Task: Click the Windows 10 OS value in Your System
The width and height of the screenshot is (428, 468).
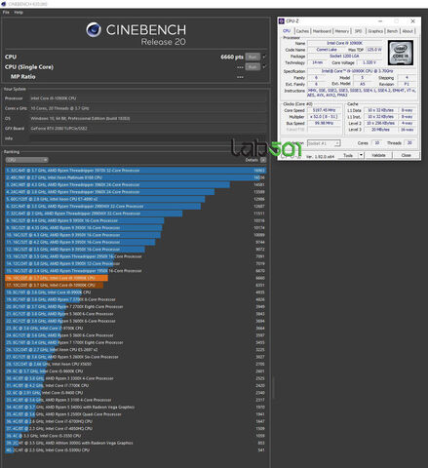Action: [x=80, y=118]
